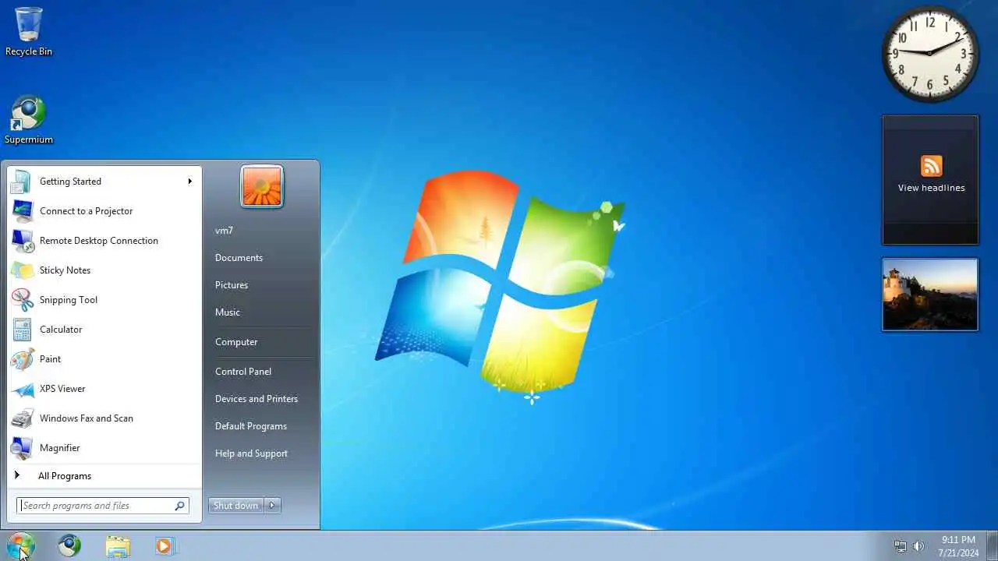This screenshot has height=561, width=998.
Task: Click the Getting Started icon in Start menu
Action: point(21,182)
